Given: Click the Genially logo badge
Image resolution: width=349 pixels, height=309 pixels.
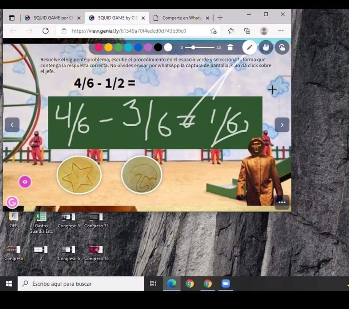Looking at the screenshot, I should [12, 202].
